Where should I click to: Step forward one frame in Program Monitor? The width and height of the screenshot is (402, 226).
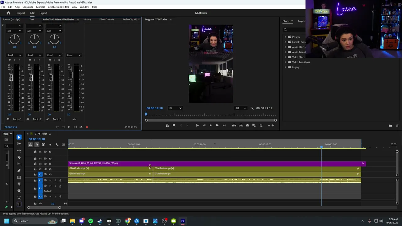pos(217,126)
